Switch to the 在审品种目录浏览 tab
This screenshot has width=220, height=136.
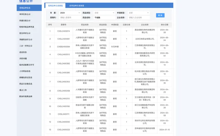(77, 6)
